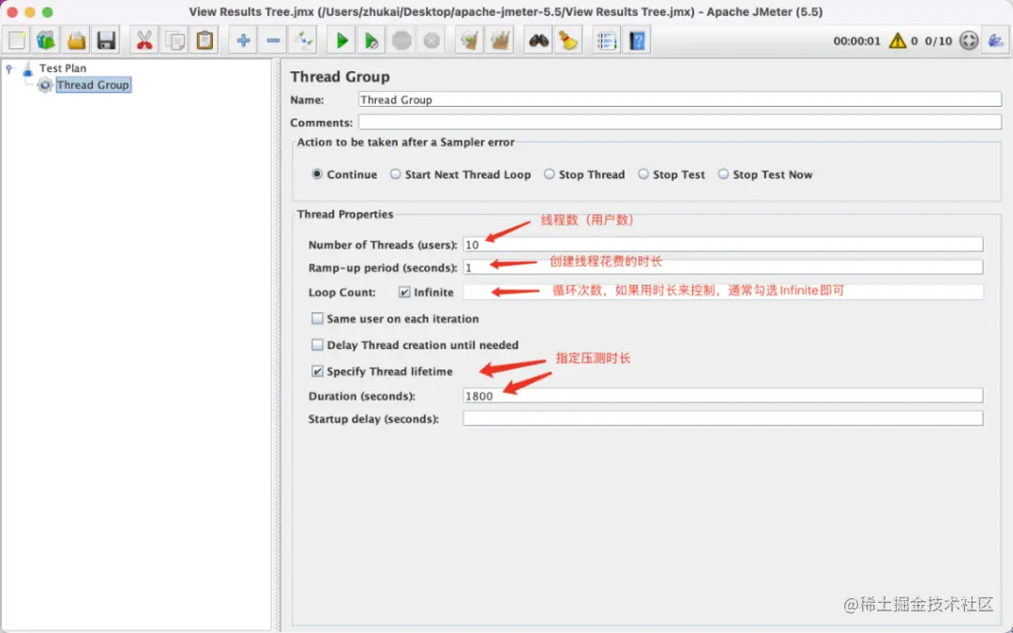Select the Continue radio button
The image size is (1013, 633).
coord(317,174)
